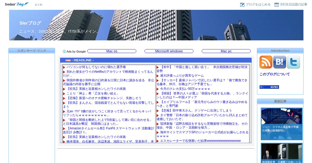This screenshot has width=312, height=163.
Task: Click the livedoor Blog logo
Action: (x=17, y=4)
